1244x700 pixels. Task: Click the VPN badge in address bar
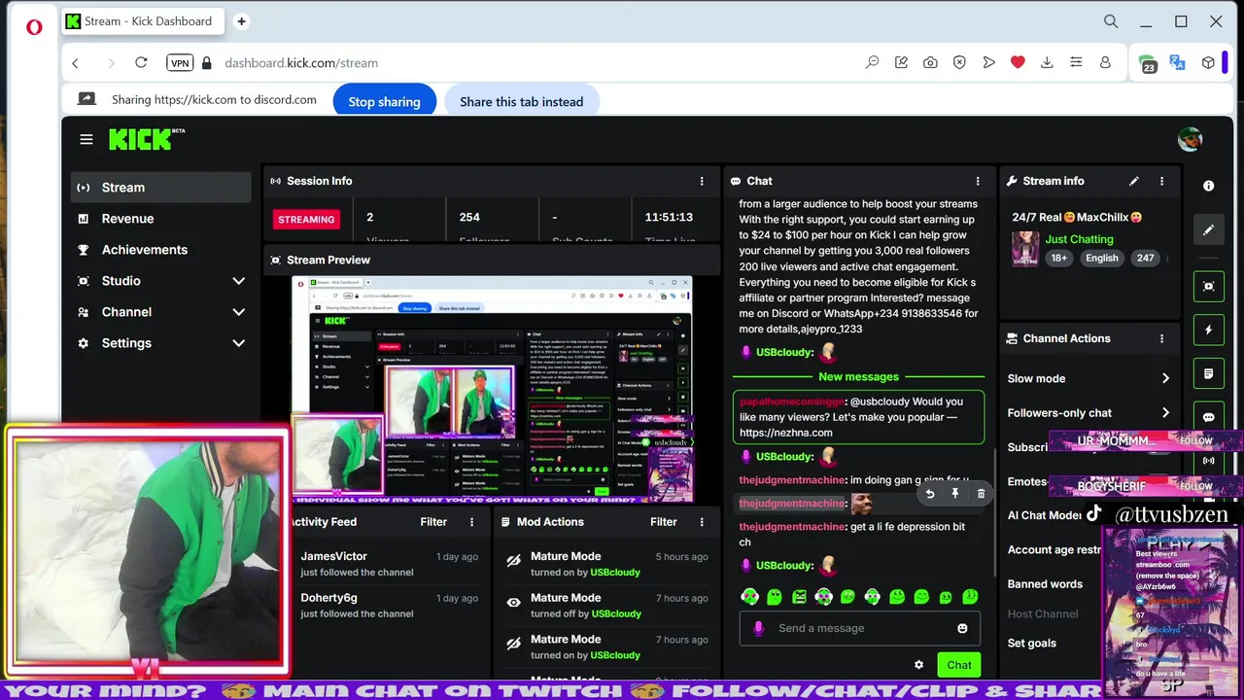180,62
